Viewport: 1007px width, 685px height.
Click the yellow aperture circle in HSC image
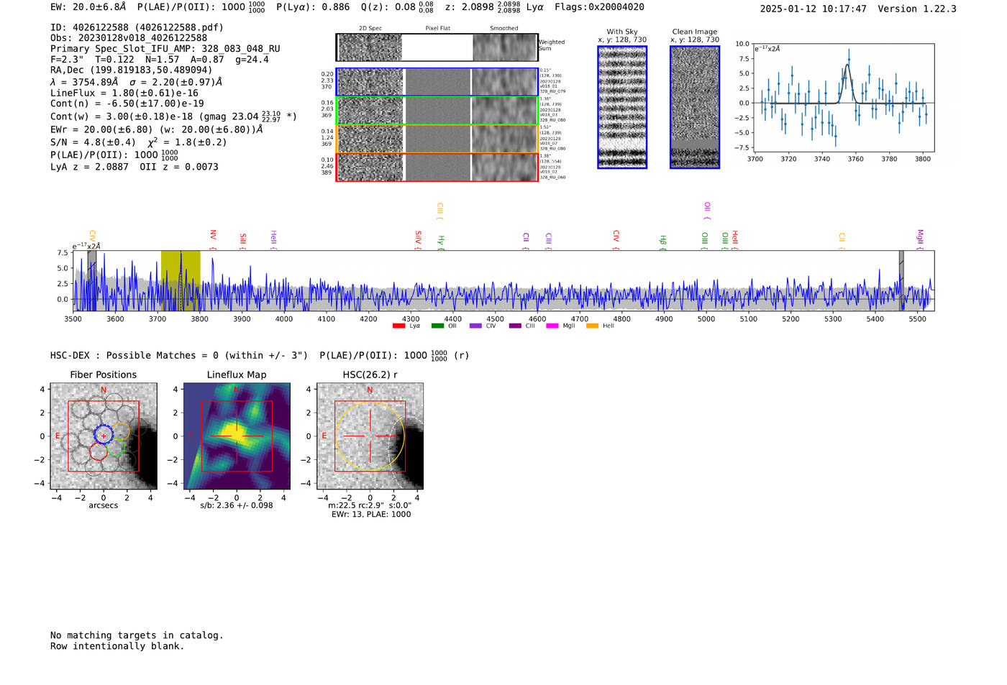click(x=370, y=436)
